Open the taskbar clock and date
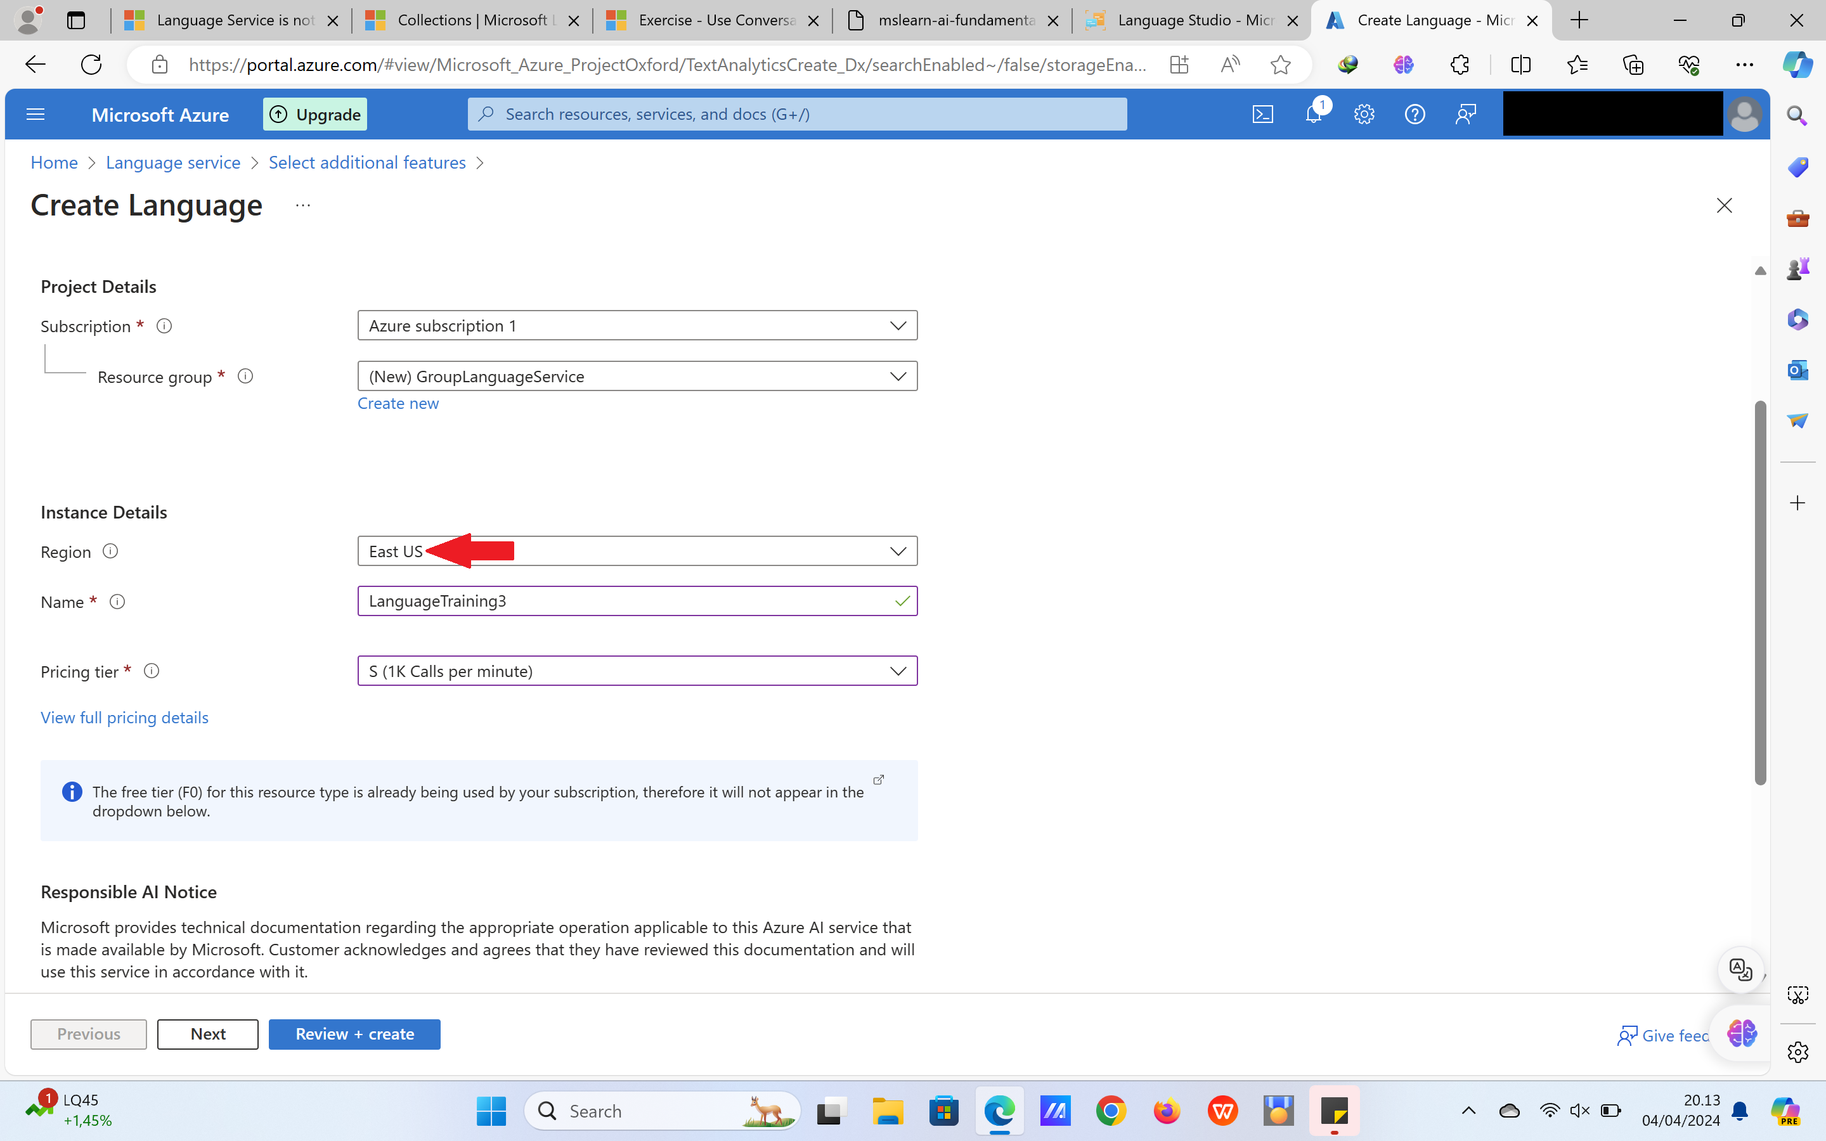 1680,1110
